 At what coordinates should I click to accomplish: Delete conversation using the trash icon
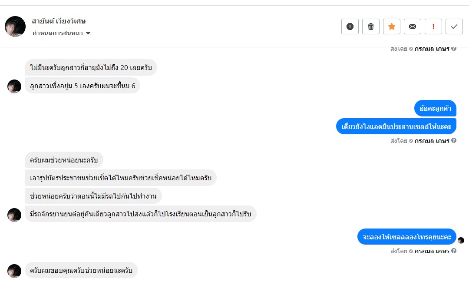click(371, 27)
